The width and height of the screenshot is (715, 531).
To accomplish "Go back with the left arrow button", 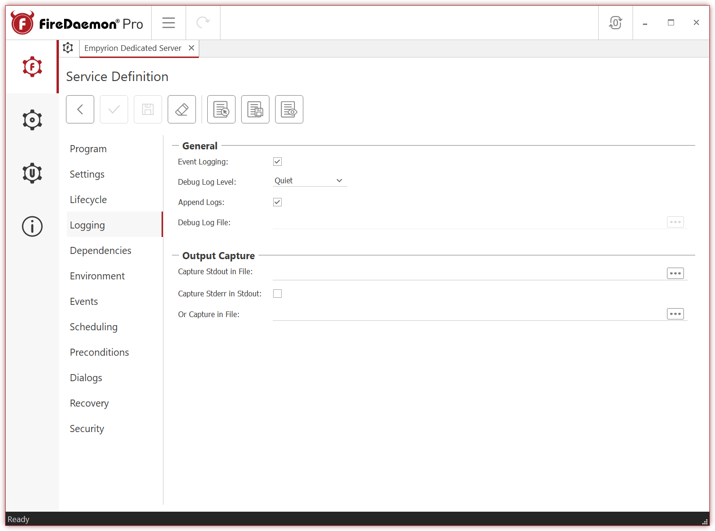I will pos(80,109).
